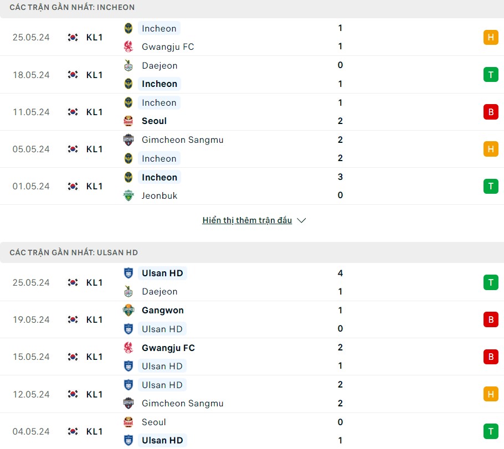Screen dimensions: 504x449
Task: Open the Gwangju FC team link in Ulsan section
Action: coord(168,348)
